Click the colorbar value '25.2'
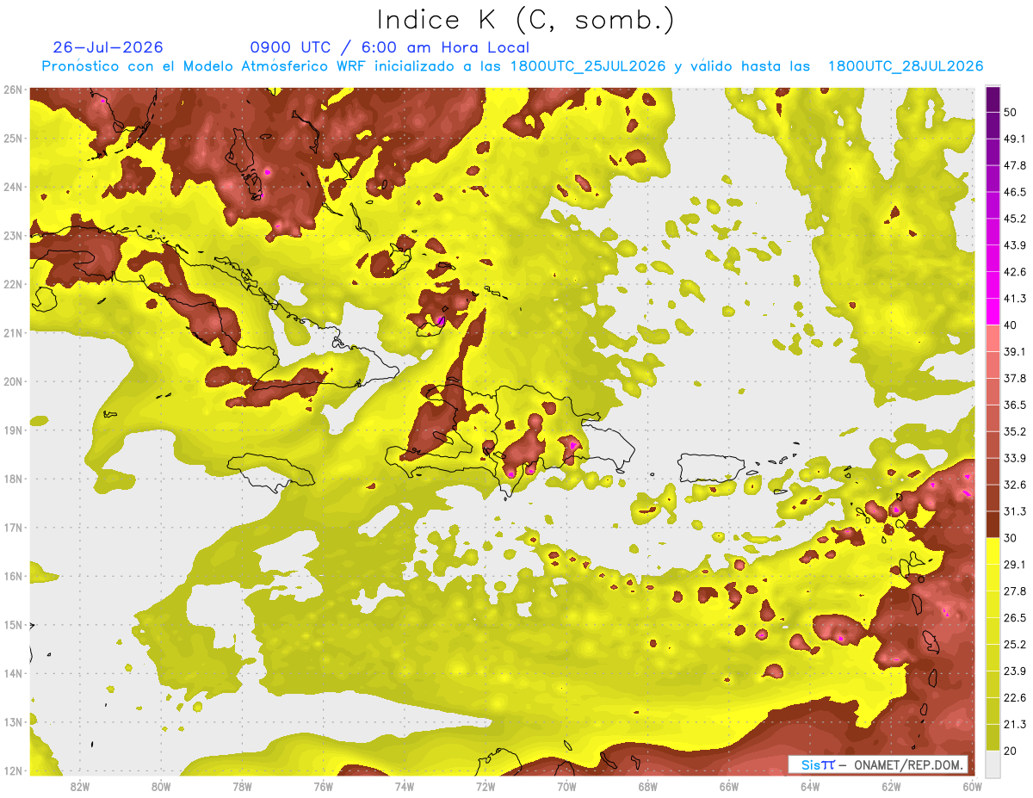The width and height of the screenshot is (1033, 798). [1014, 645]
